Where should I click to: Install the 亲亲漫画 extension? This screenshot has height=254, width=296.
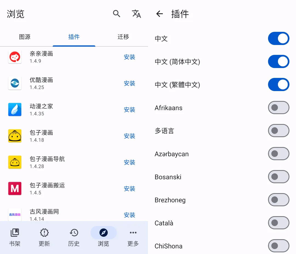129,57
